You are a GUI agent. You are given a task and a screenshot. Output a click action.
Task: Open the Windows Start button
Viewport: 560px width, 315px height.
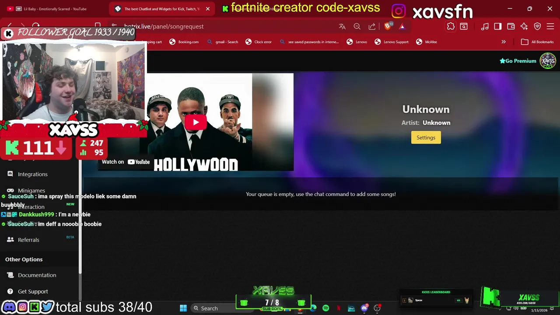183,308
